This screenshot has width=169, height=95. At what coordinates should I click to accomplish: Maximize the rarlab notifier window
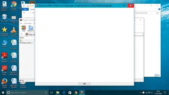point(124,6)
